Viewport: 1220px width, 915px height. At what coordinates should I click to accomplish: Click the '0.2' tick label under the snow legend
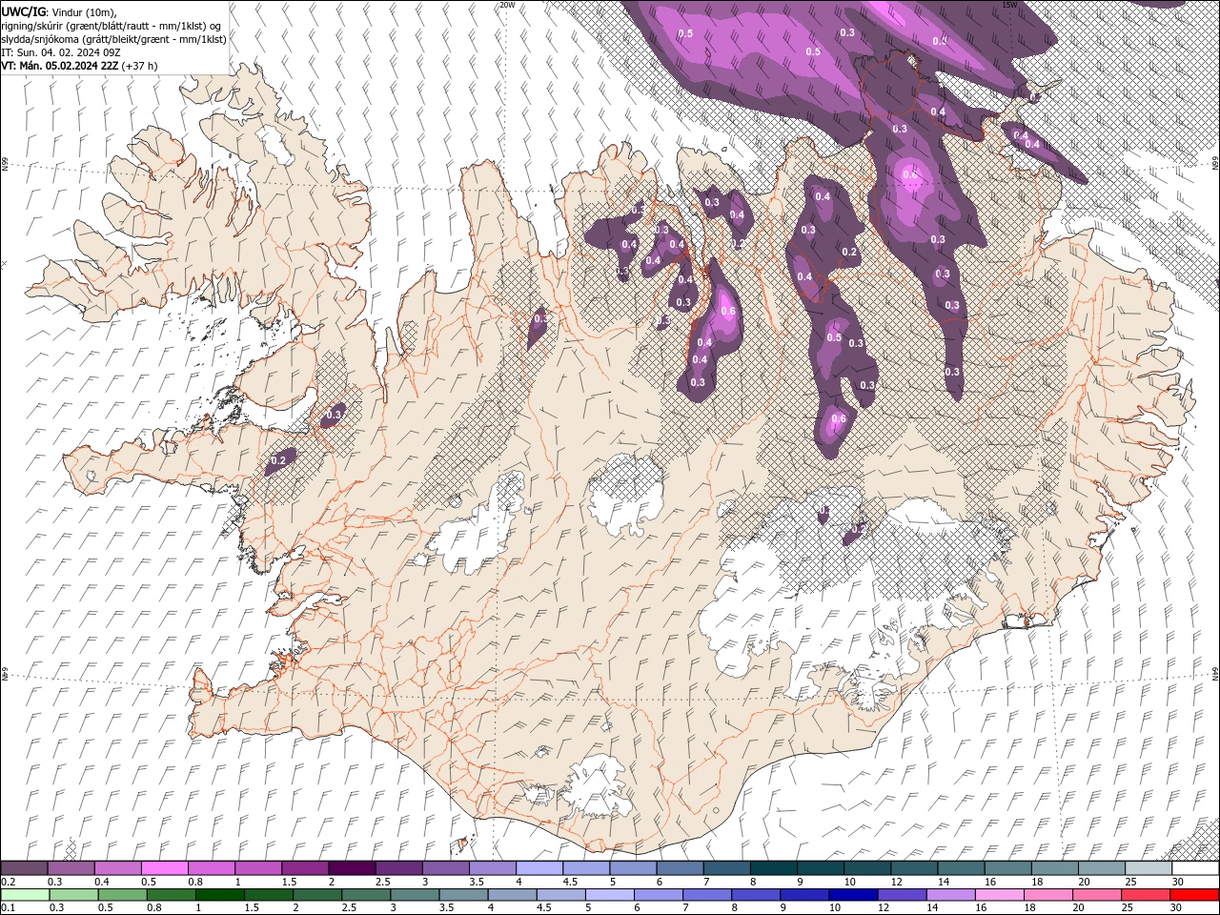[8, 883]
